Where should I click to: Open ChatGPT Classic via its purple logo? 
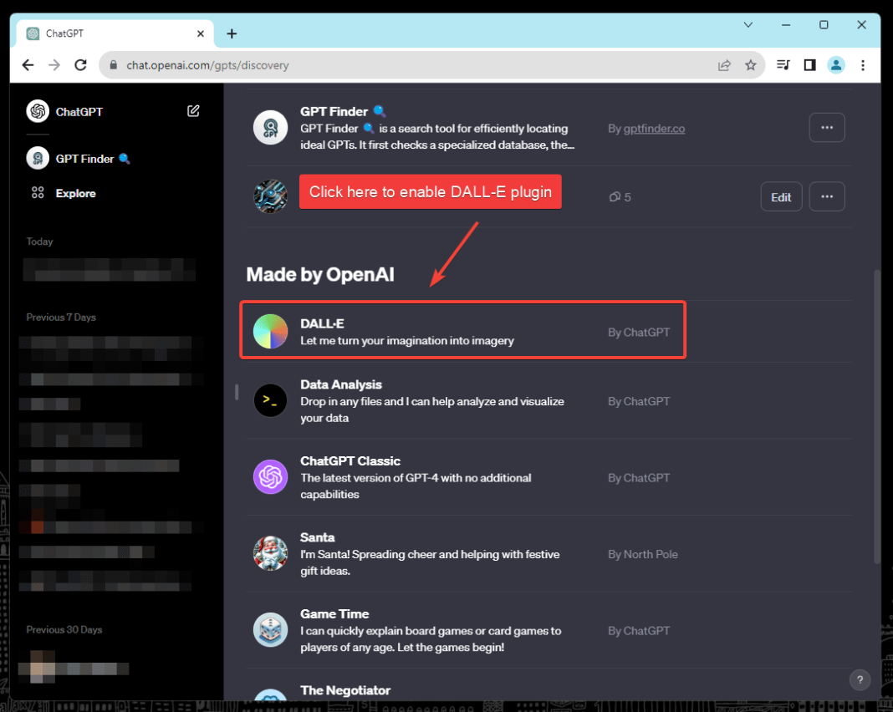(x=270, y=476)
